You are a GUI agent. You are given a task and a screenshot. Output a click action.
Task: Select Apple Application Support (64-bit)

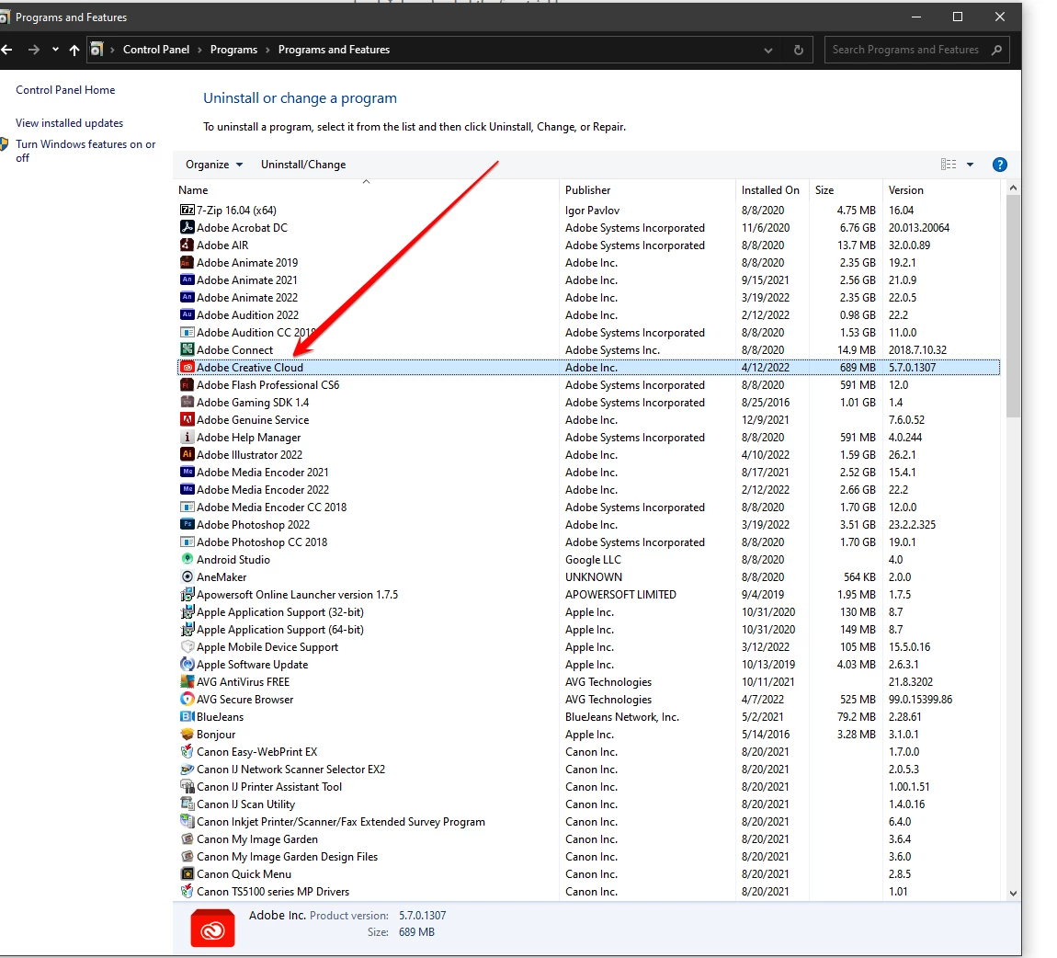[588, 630]
